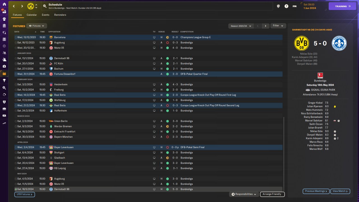Open the Club Info shield icon
The height and width of the screenshot is (202, 359).
click(x=4, y=102)
